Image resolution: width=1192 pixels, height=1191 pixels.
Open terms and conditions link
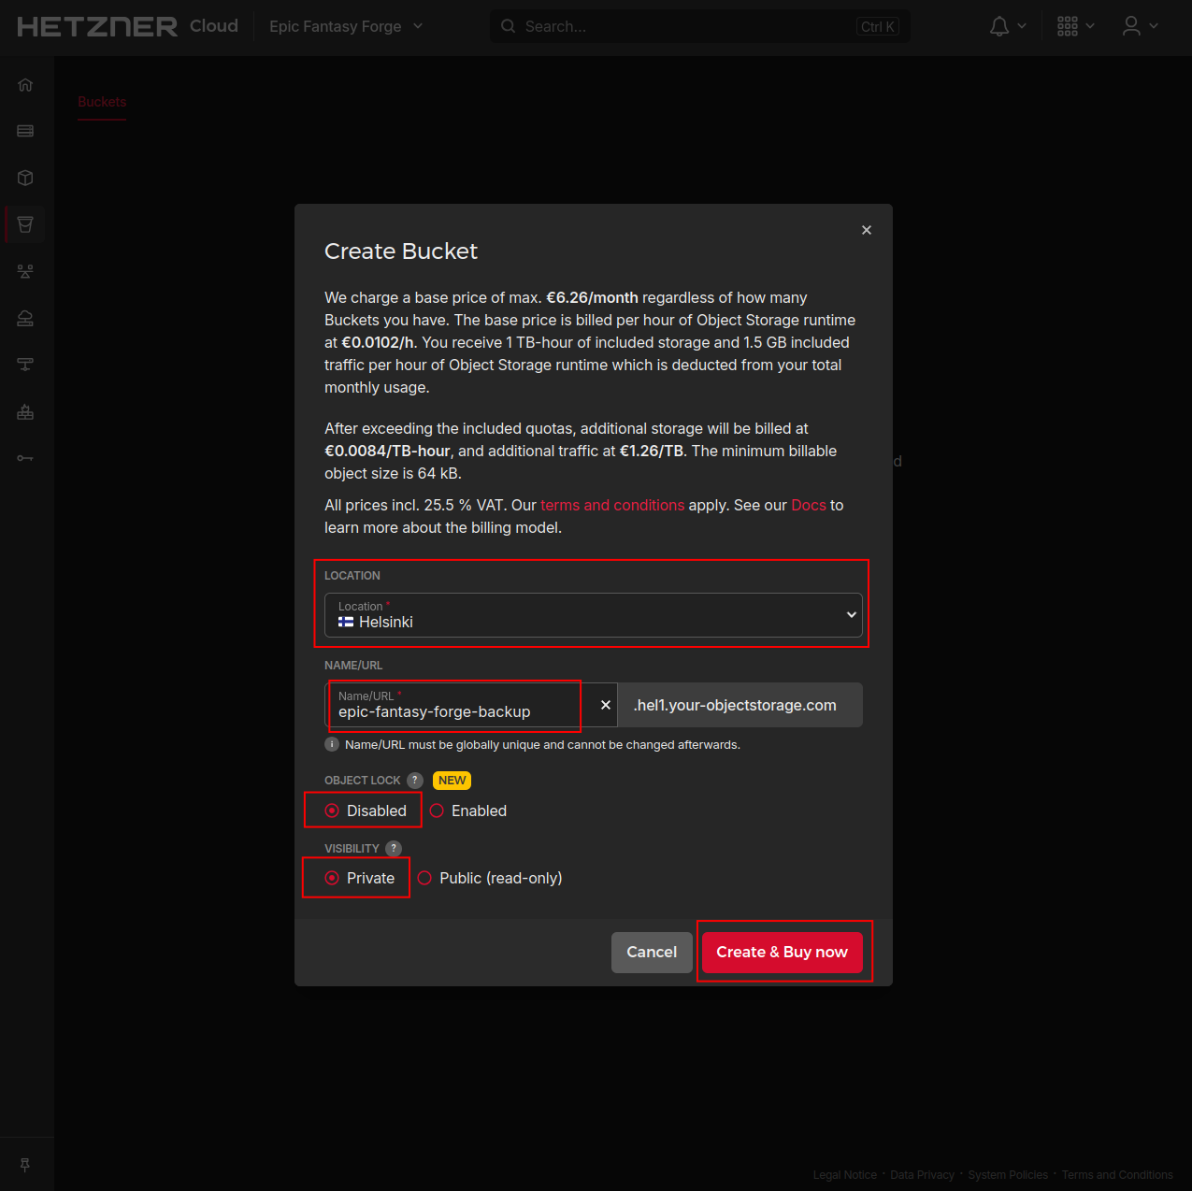tap(612, 505)
